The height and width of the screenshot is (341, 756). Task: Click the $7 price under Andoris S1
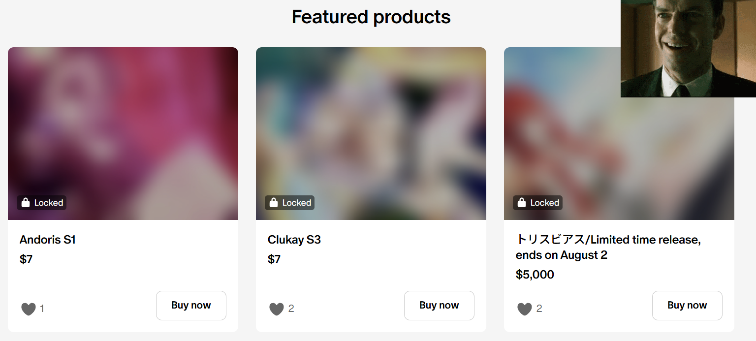pyautogui.click(x=26, y=259)
